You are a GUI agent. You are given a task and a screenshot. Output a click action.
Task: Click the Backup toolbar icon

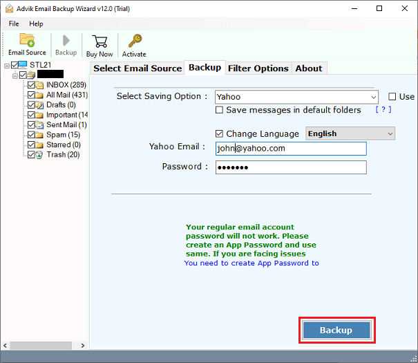tap(66, 41)
